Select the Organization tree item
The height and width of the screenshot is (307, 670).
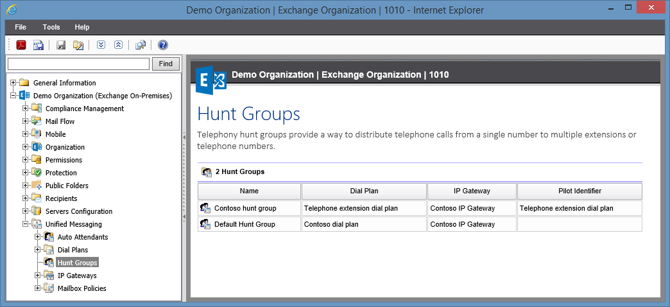point(65,146)
